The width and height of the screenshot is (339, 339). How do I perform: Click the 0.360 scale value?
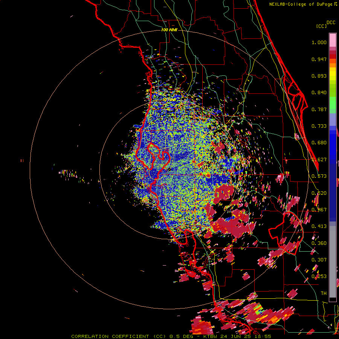pyautogui.click(x=319, y=243)
